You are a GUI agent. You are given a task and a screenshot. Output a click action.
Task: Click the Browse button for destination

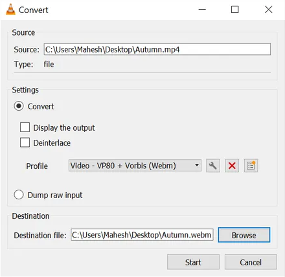click(x=244, y=235)
